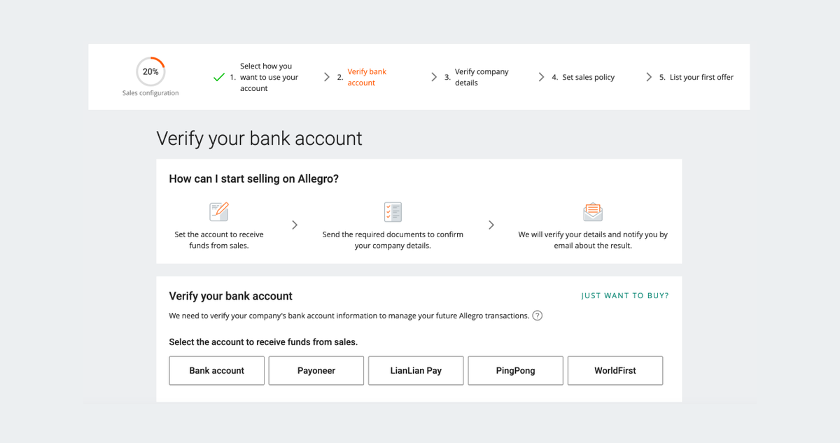Image resolution: width=840 pixels, height=443 pixels.
Task: Click the chevron before Verify bank account step
Action: (x=327, y=77)
